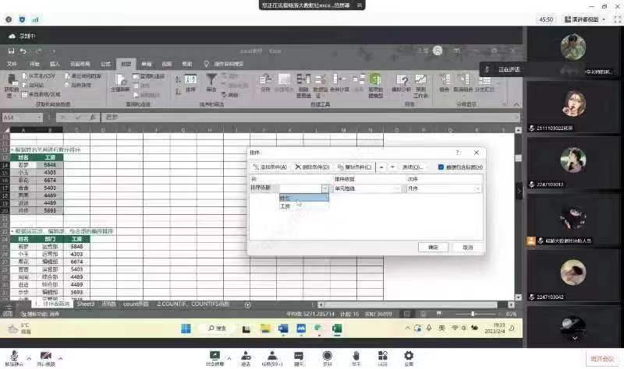The width and height of the screenshot is (624, 369).
Task: Click the 模拟分析 (What-If Analysis) icon
Action: [x=401, y=83]
